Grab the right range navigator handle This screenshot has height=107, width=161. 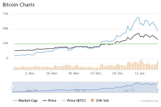pyautogui.click(x=158, y=87)
